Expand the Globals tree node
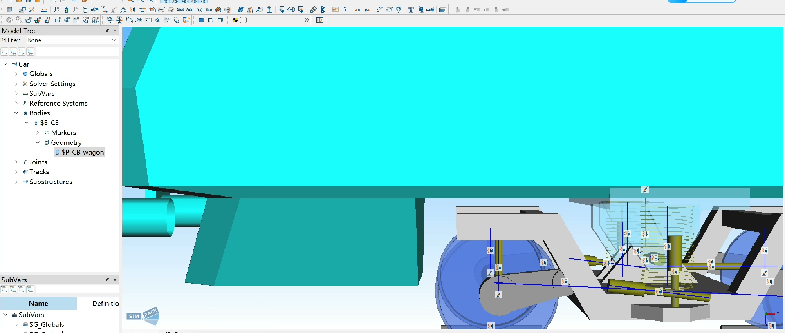785x333 pixels. pyautogui.click(x=16, y=74)
